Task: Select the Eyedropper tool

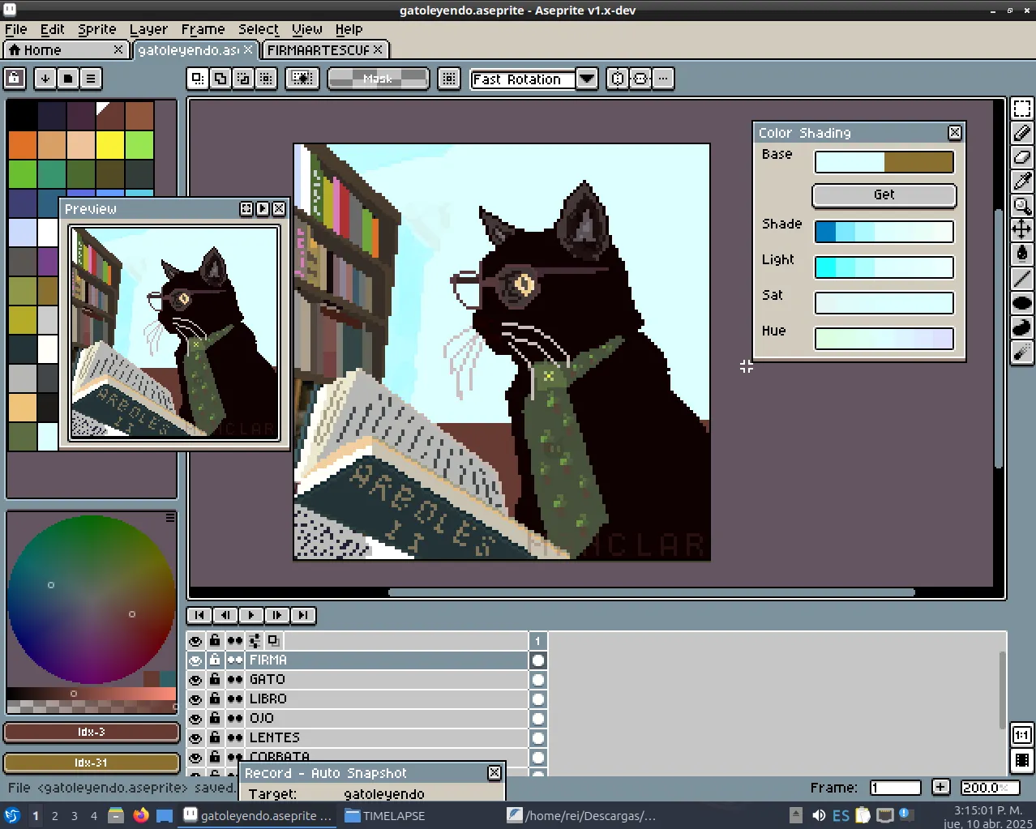Action: (x=1022, y=182)
